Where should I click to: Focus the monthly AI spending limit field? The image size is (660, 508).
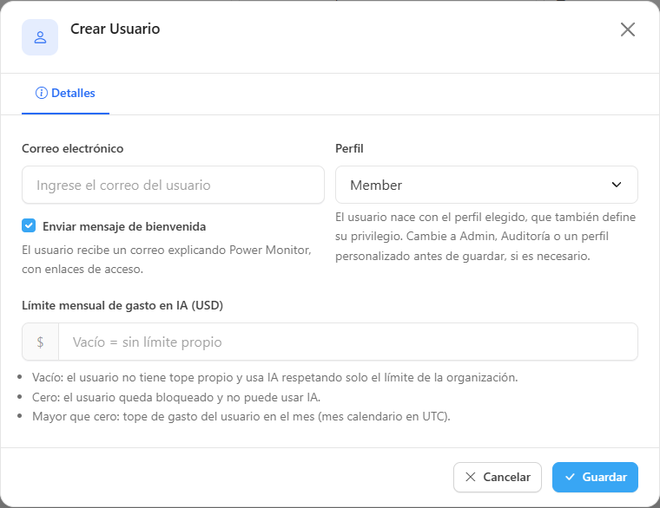point(348,342)
